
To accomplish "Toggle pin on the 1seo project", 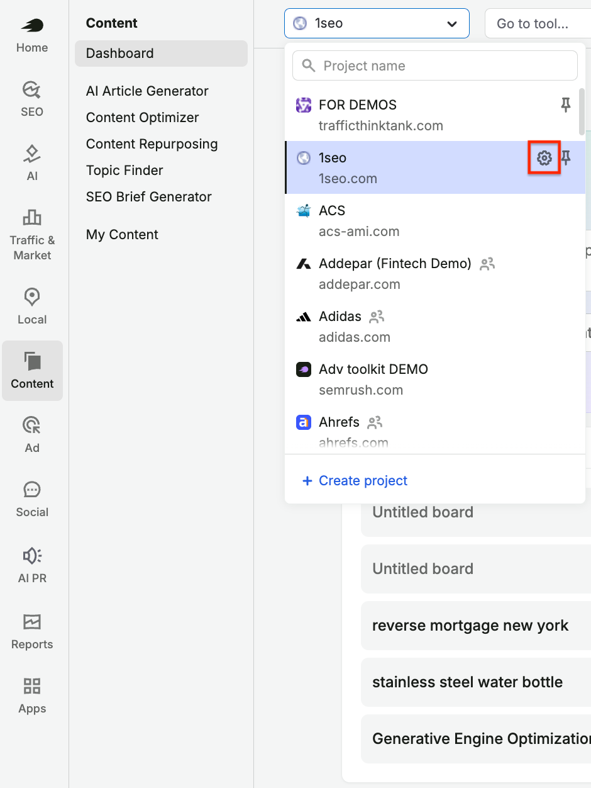I will point(566,159).
